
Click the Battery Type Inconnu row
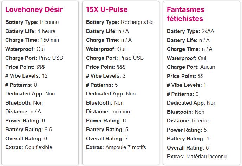[x=32, y=22]
